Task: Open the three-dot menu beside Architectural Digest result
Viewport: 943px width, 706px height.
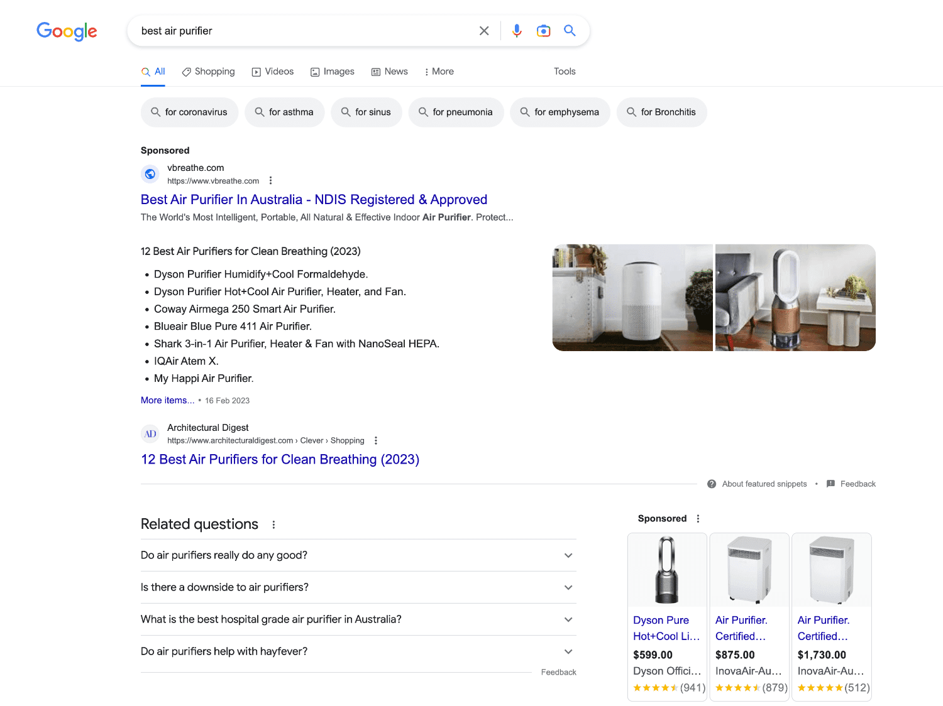Action: point(375,440)
